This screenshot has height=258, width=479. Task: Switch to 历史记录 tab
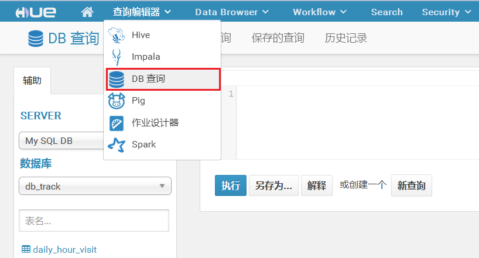pyautogui.click(x=346, y=38)
